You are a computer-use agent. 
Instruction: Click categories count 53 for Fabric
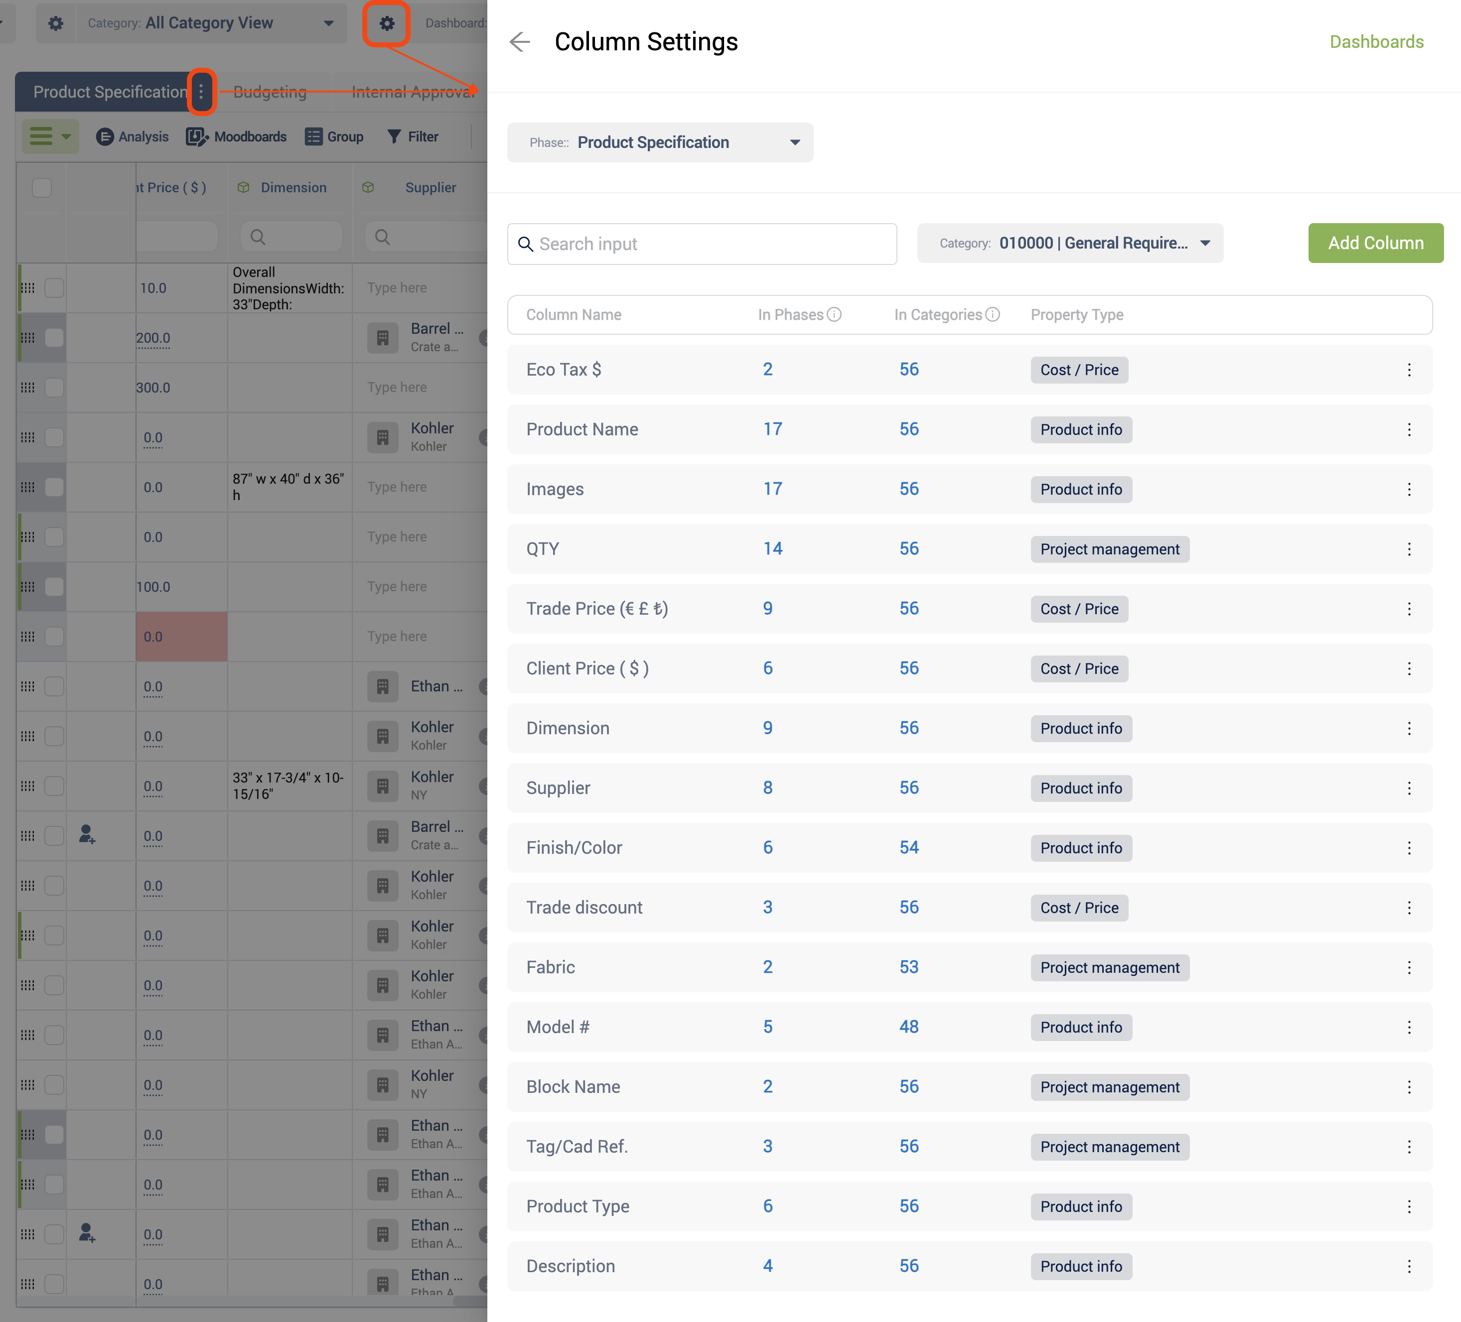coord(909,968)
